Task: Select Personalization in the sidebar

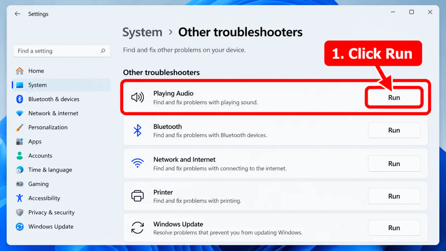Action: pos(61,127)
